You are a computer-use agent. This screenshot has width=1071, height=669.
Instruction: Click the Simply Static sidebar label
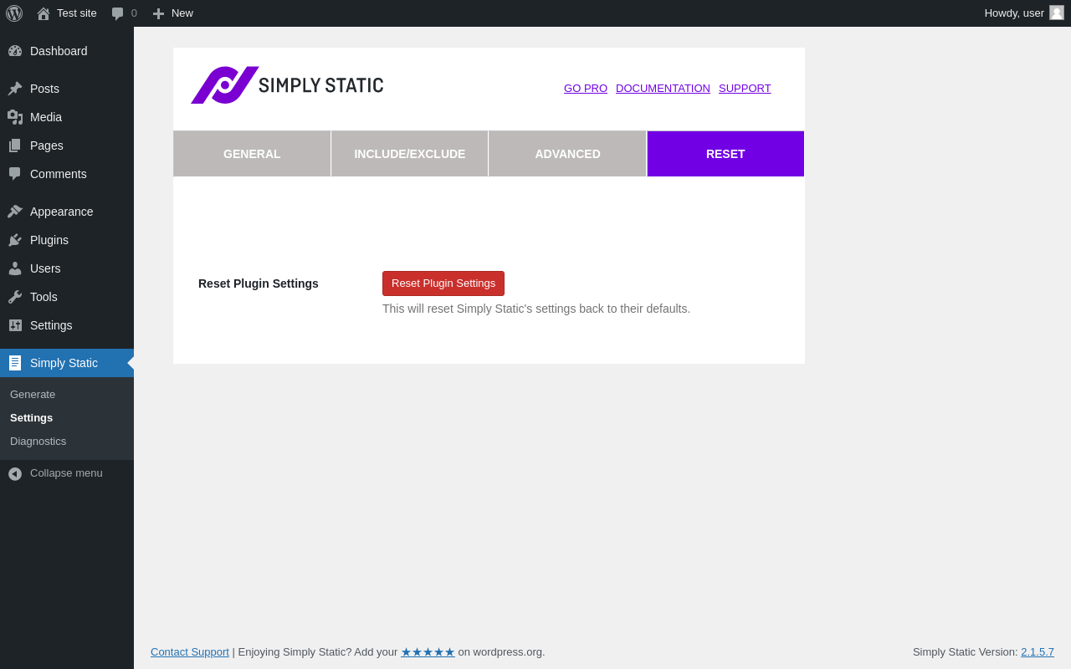(64, 363)
